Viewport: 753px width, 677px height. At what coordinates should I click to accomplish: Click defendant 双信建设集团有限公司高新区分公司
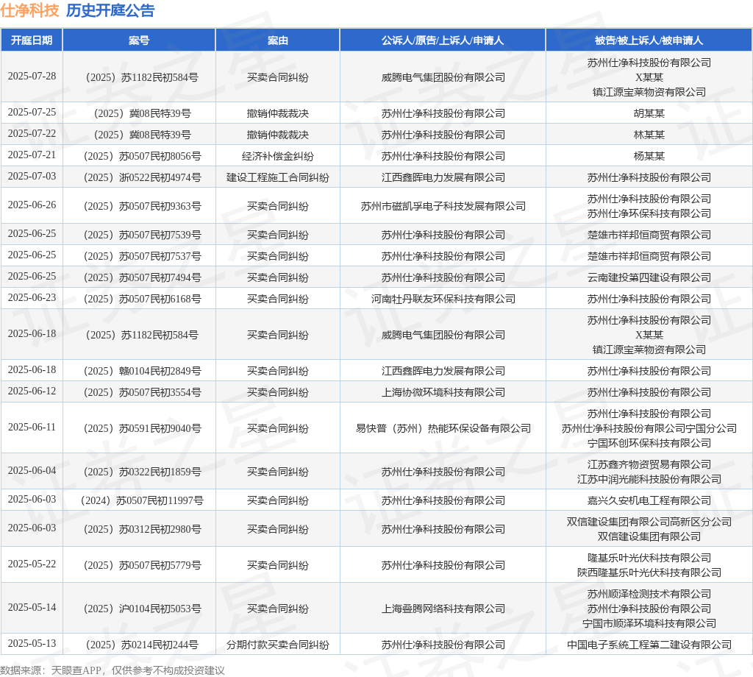[649, 522]
